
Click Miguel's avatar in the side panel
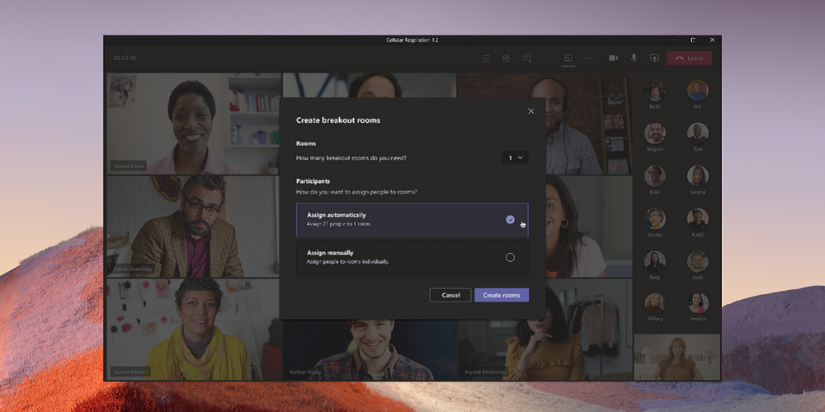pos(655,133)
